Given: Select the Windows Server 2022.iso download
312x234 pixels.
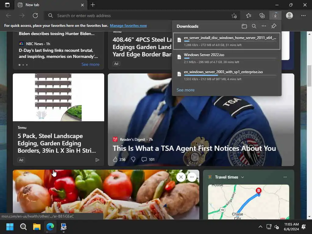Looking at the screenshot, I should click(x=227, y=58).
